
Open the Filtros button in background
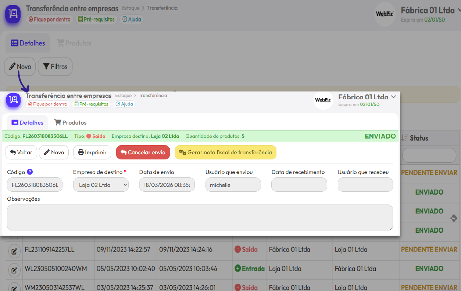click(55, 67)
